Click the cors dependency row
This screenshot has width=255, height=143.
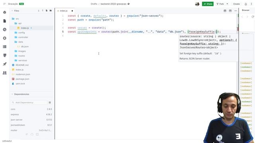[31, 109]
